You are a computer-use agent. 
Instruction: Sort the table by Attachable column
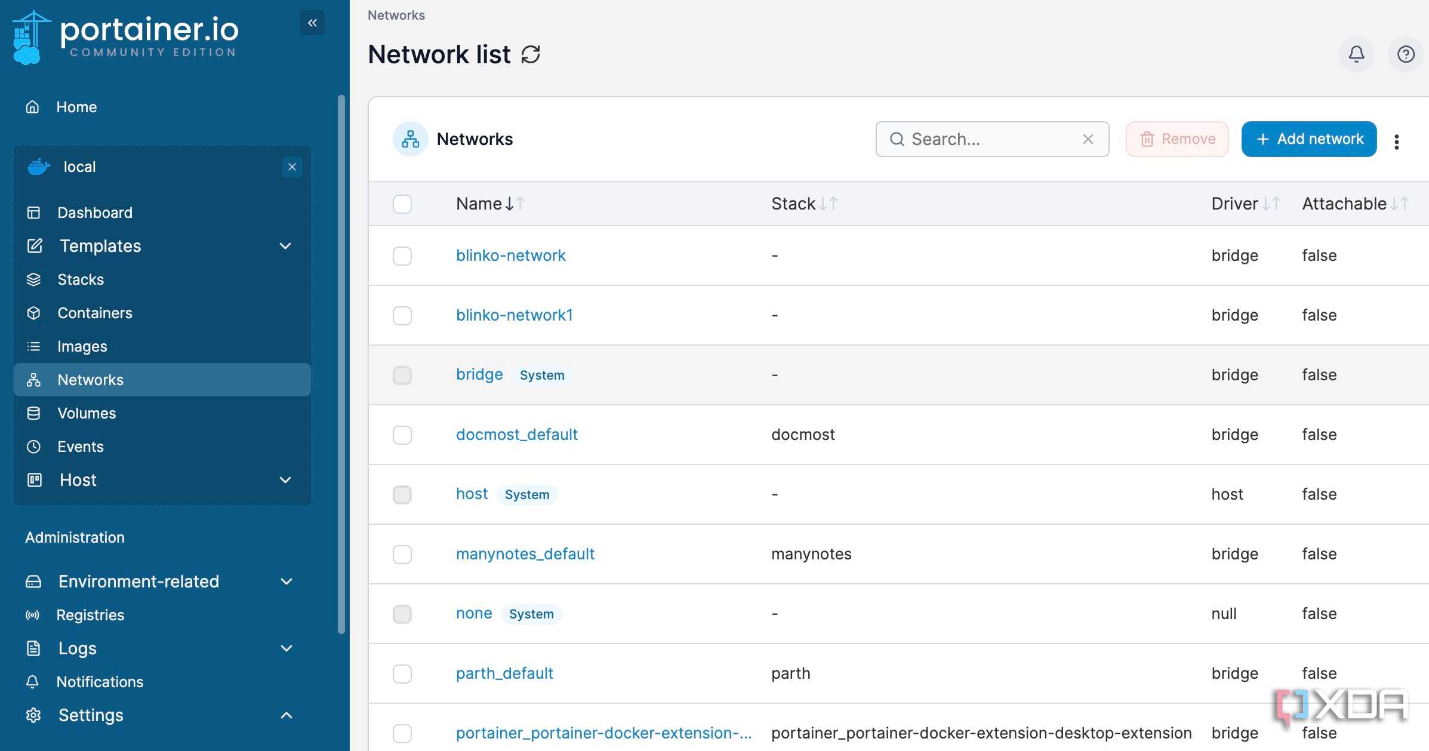(1355, 204)
